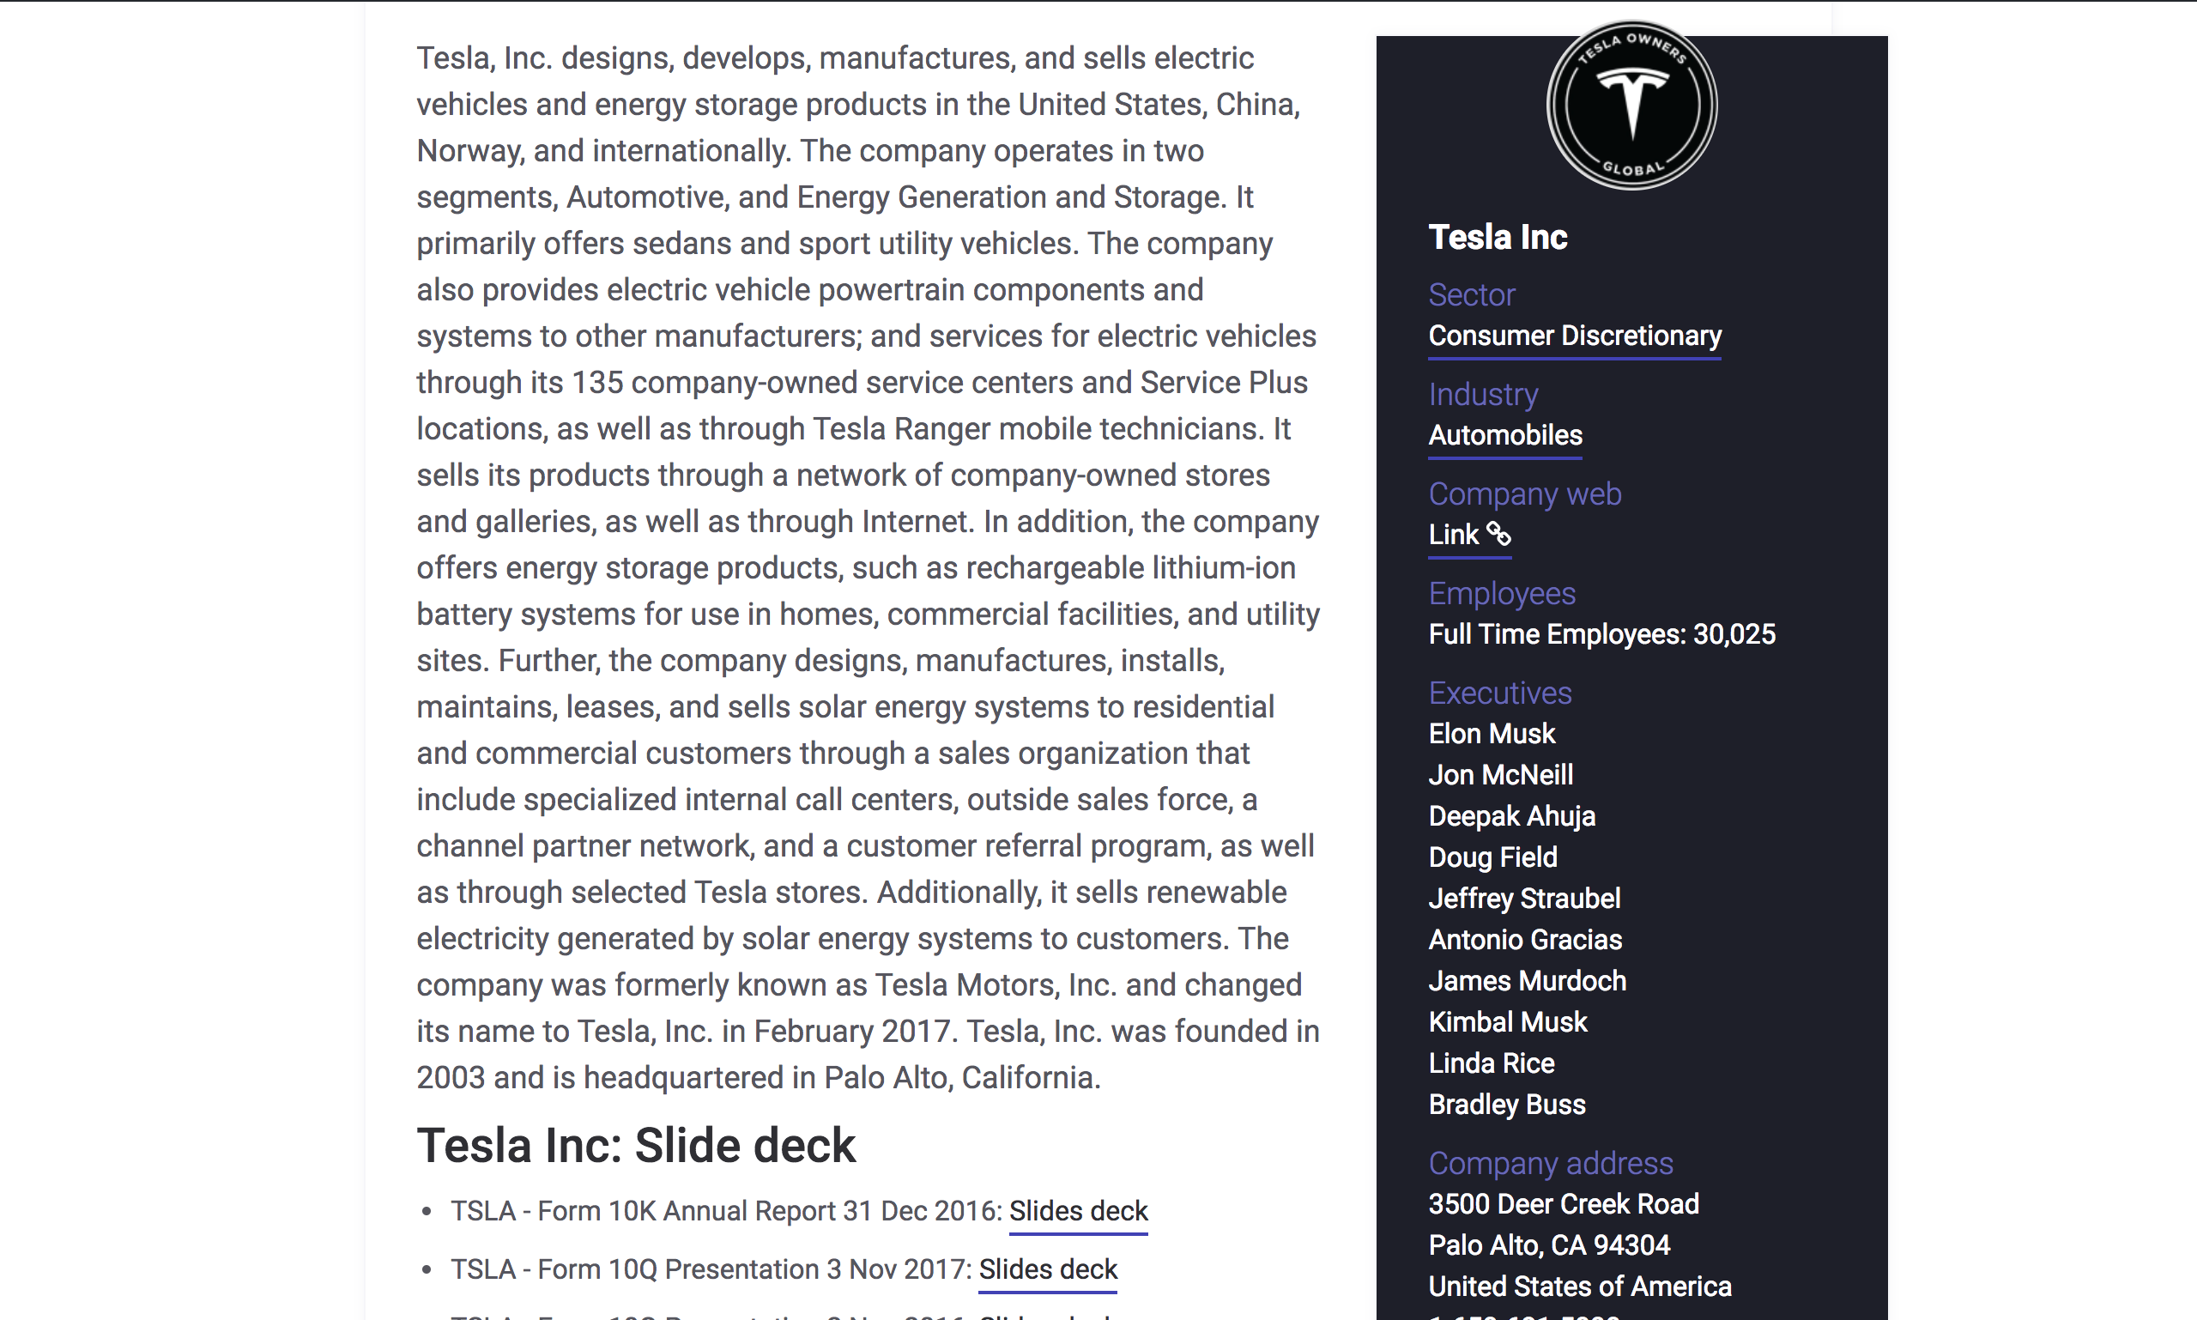The height and width of the screenshot is (1320, 2197).
Task: Visit the Tesla company website via Link
Action: (1453, 534)
